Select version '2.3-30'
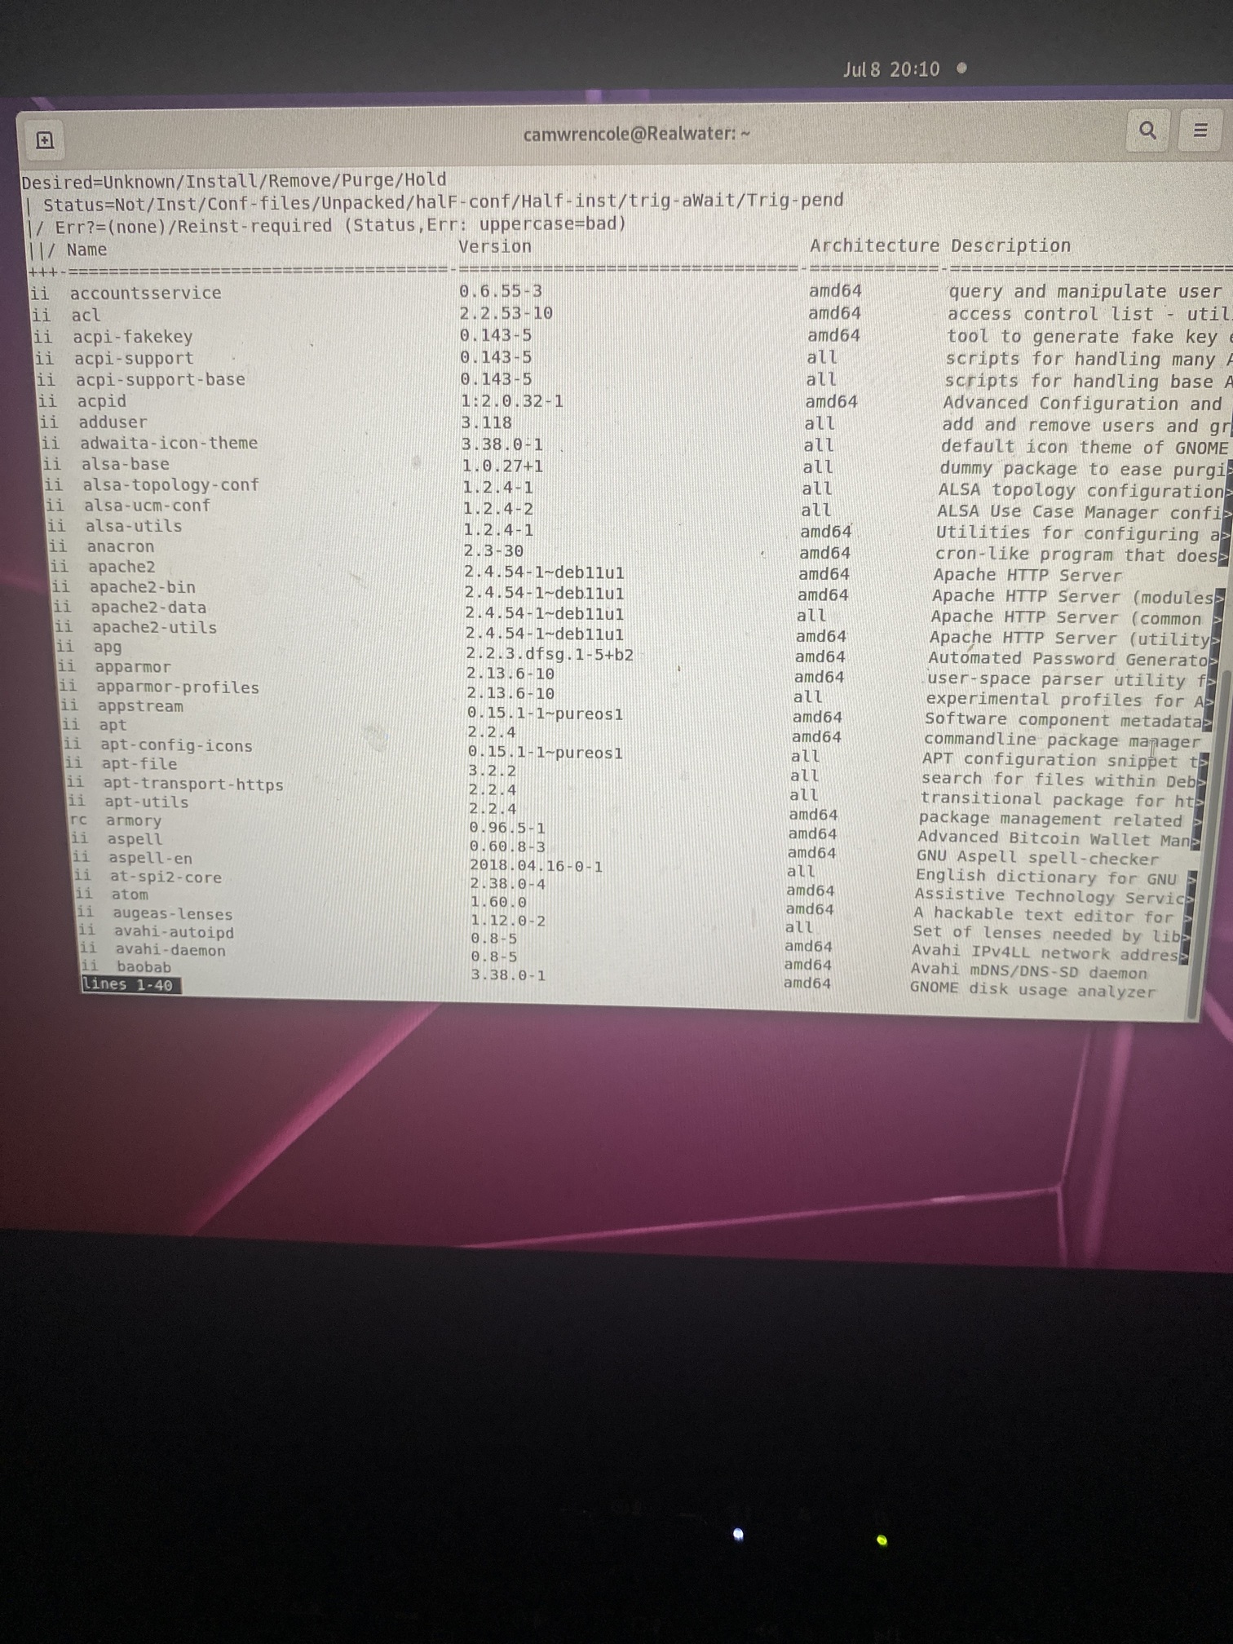1233x1644 pixels. [x=493, y=551]
